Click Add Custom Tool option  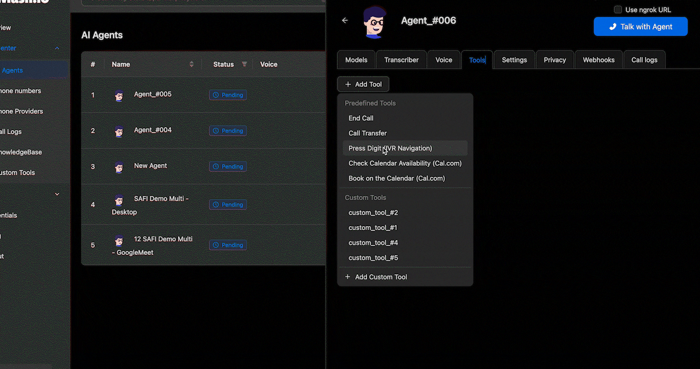coord(405,277)
